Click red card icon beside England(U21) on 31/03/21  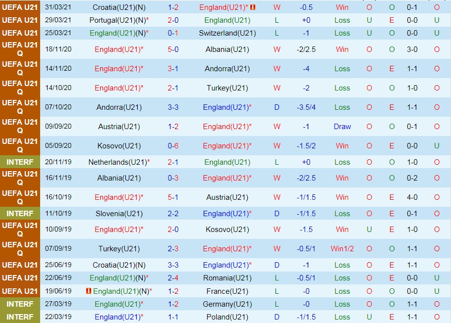coord(253,7)
